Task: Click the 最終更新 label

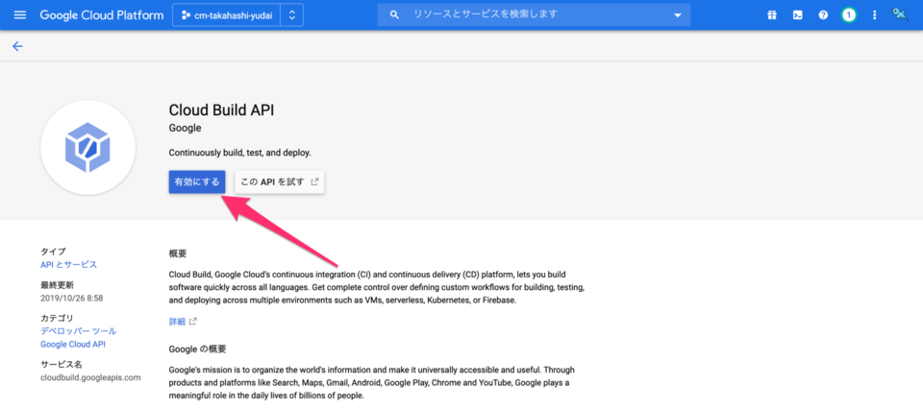Action: coord(57,285)
